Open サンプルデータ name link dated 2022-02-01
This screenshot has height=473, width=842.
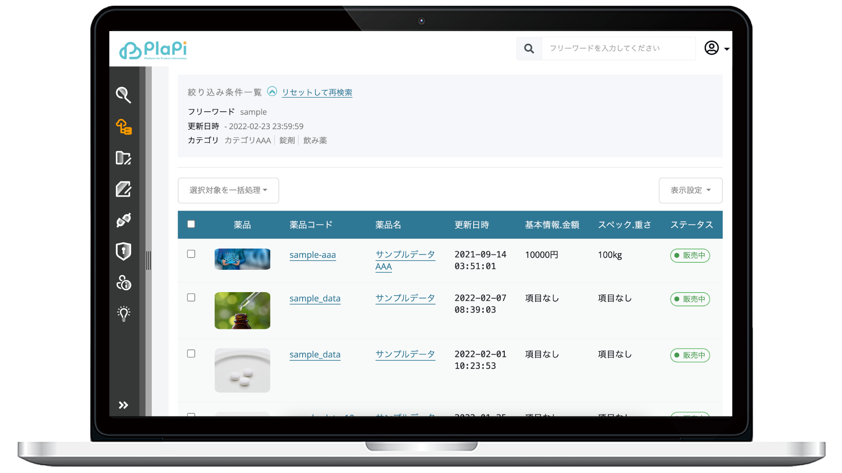pyautogui.click(x=405, y=354)
